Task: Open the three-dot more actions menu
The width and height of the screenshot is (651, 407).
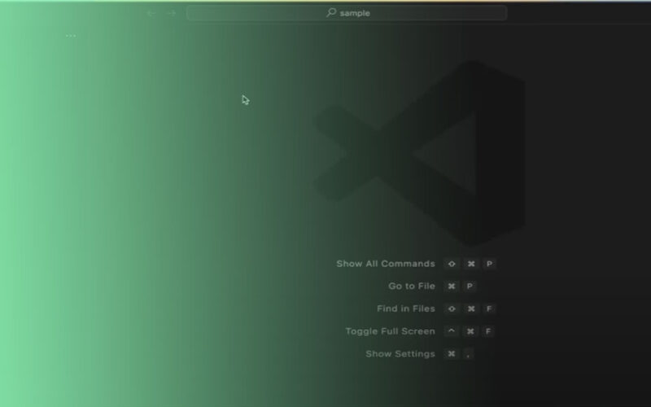Action: click(x=71, y=36)
